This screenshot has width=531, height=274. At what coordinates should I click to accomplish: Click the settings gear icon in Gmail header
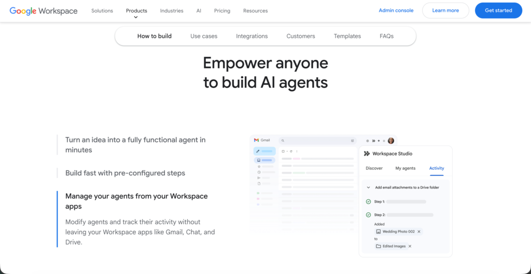pos(368,141)
